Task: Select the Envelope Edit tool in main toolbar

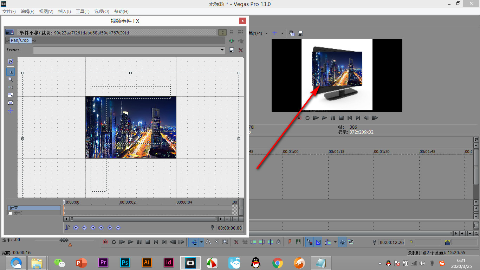Action: (x=208, y=242)
